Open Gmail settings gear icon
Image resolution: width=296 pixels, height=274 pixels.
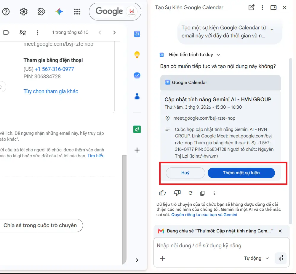[24, 12]
